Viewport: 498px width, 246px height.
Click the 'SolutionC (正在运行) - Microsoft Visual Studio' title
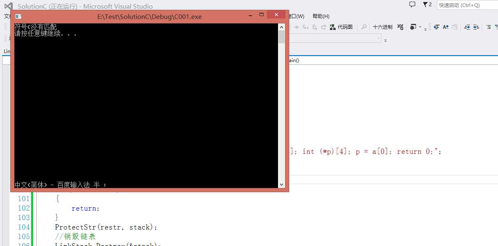point(85,6)
